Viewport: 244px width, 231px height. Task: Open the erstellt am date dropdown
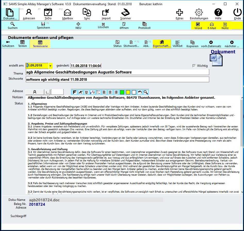50,66
